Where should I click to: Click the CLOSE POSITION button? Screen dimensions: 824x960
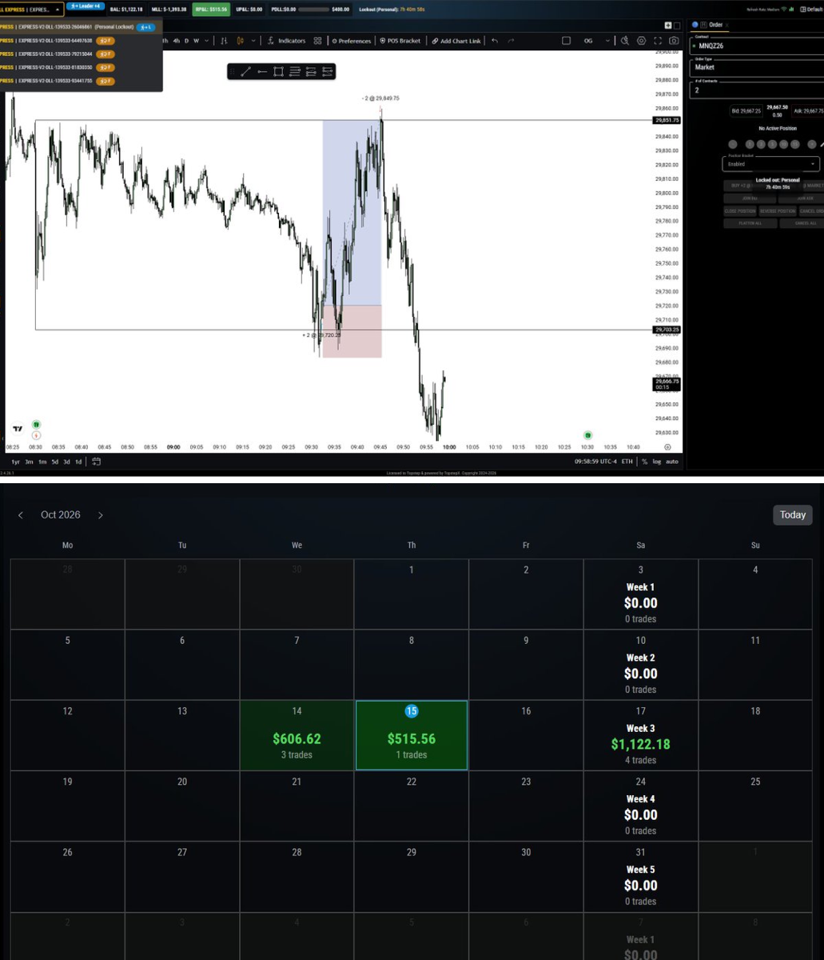(x=740, y=211)
